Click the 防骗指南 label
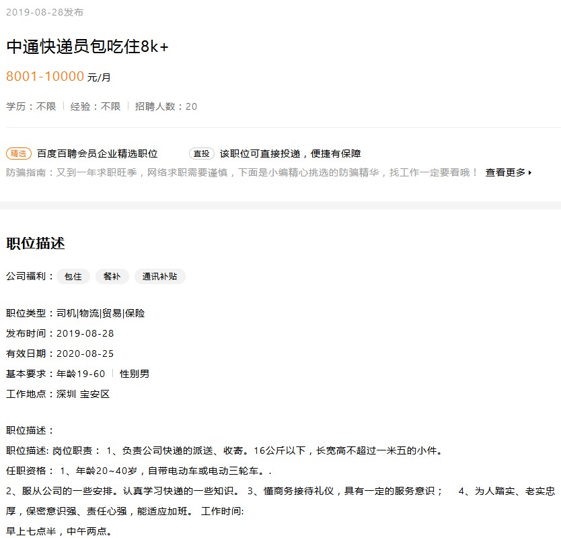Screen dimensions: 561x538 (x=25, y=172)
